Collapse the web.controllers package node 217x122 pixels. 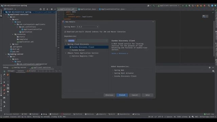click(x=17, y=27)
